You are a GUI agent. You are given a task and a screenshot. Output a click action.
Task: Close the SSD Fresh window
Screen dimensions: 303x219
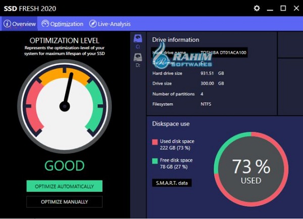296,8
